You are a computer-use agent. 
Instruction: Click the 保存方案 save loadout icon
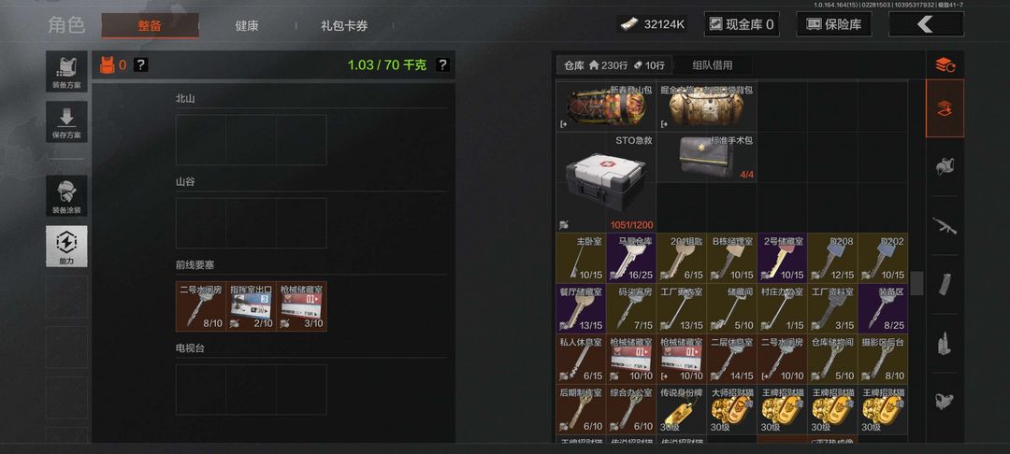coord(66,121)
